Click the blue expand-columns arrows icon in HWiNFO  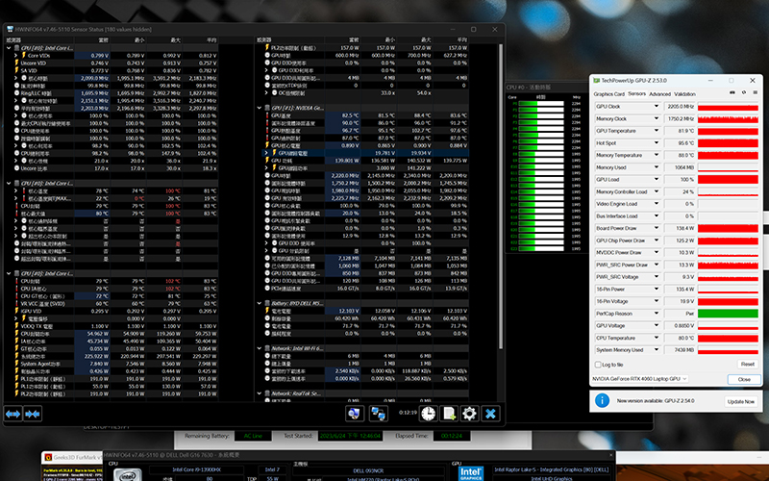tap(12, 414)
